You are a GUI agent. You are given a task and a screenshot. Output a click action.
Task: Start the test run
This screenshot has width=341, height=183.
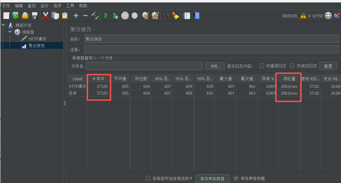coord(106,15)
